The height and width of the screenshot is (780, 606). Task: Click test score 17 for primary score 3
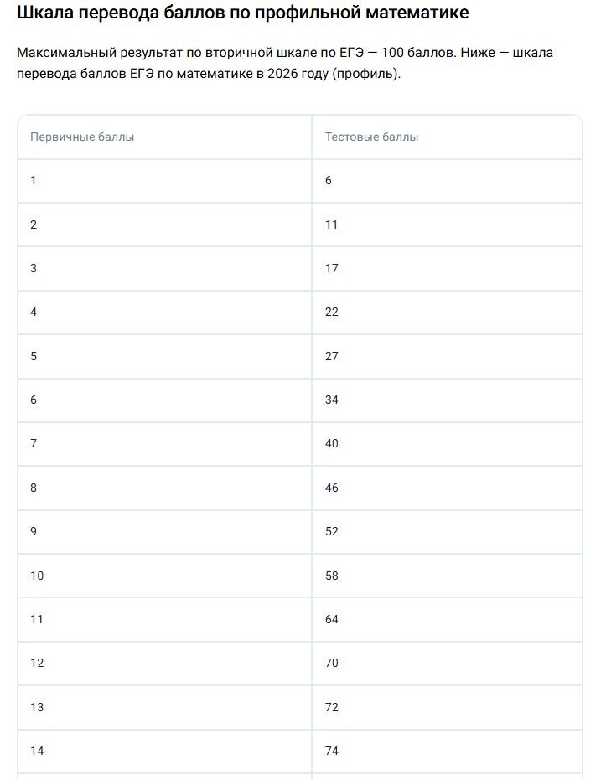tap(447, 269)
